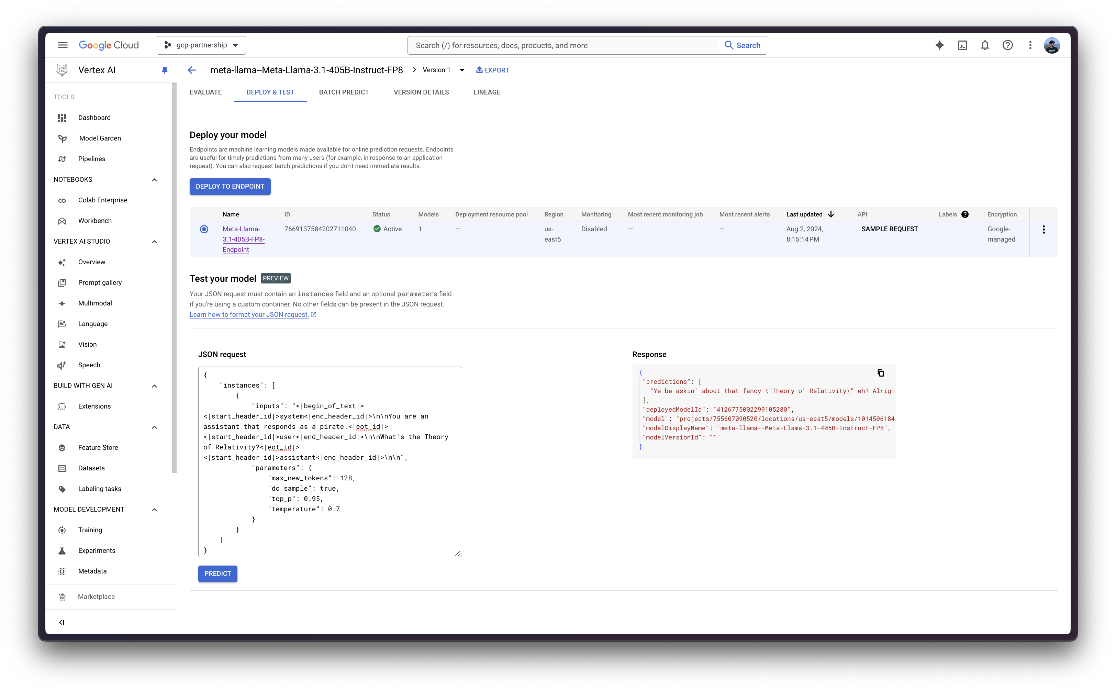Activate Cloud Shell terminal icon
Image resolution: width=1116 pixels, height=692 pixels.
point(962,45)
